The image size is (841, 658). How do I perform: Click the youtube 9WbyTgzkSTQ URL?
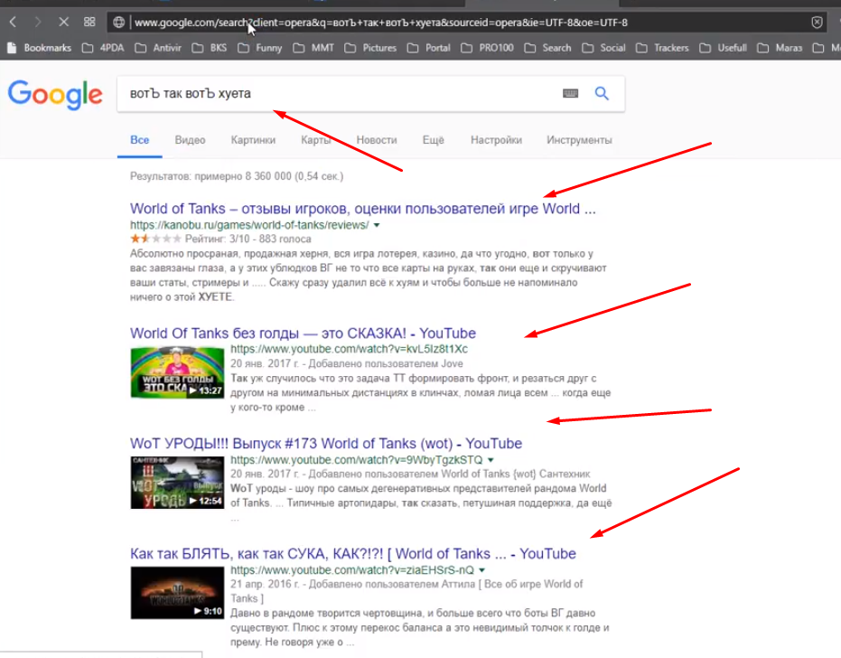357,460
